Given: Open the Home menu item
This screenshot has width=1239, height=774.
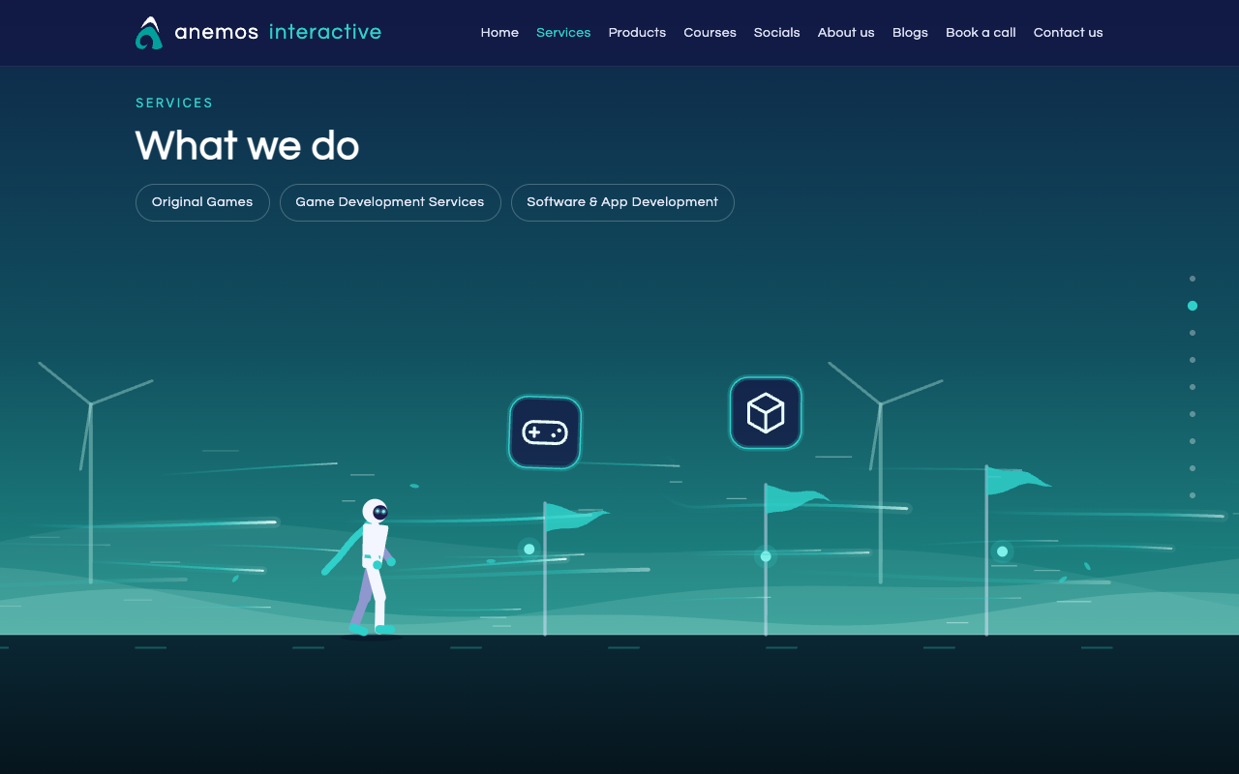Looking at the screenshot, I should (499, 32).
